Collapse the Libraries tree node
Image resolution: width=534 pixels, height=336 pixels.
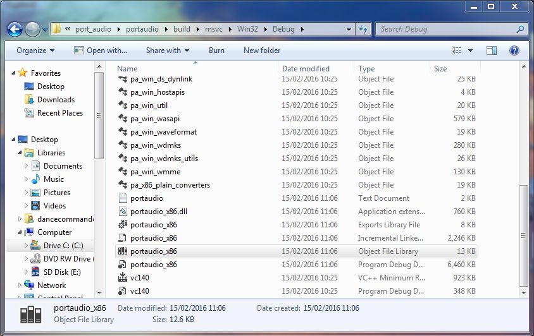[20, 153]
